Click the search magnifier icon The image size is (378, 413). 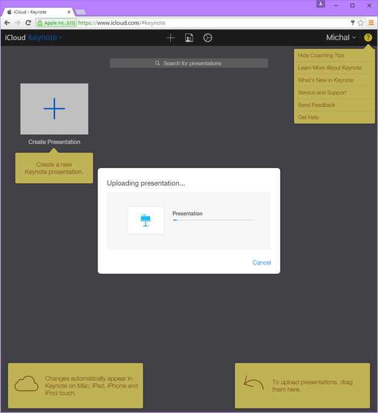(x=157, y=63)
